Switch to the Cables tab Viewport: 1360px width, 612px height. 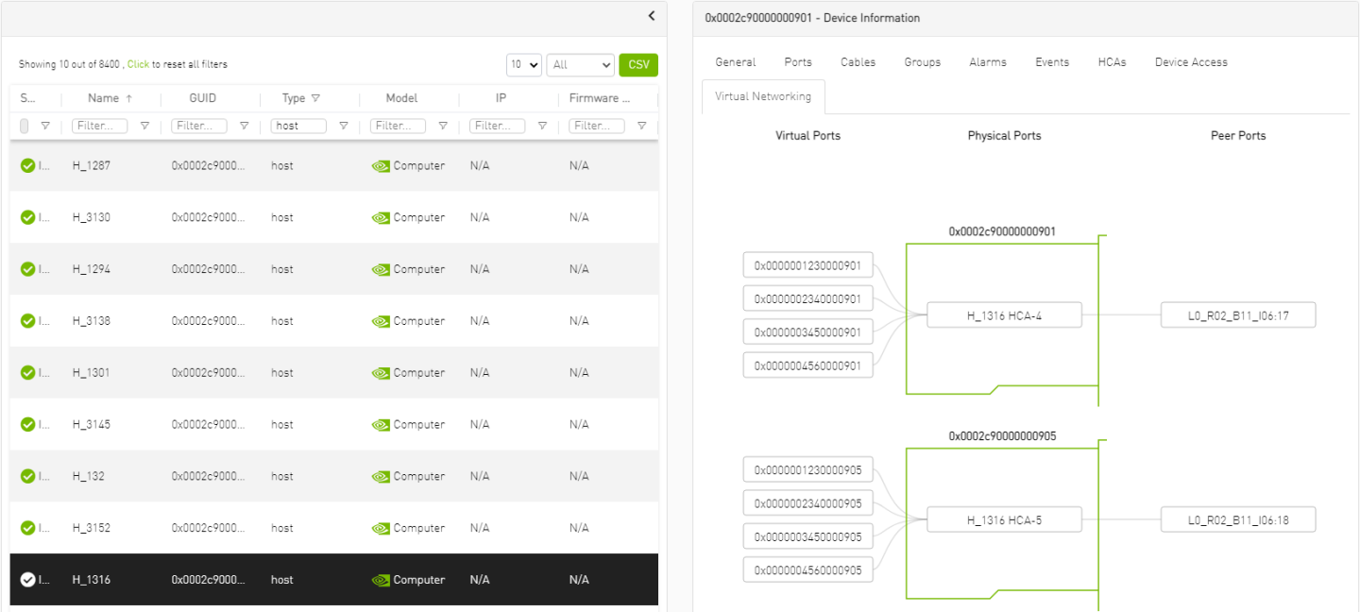857,61
